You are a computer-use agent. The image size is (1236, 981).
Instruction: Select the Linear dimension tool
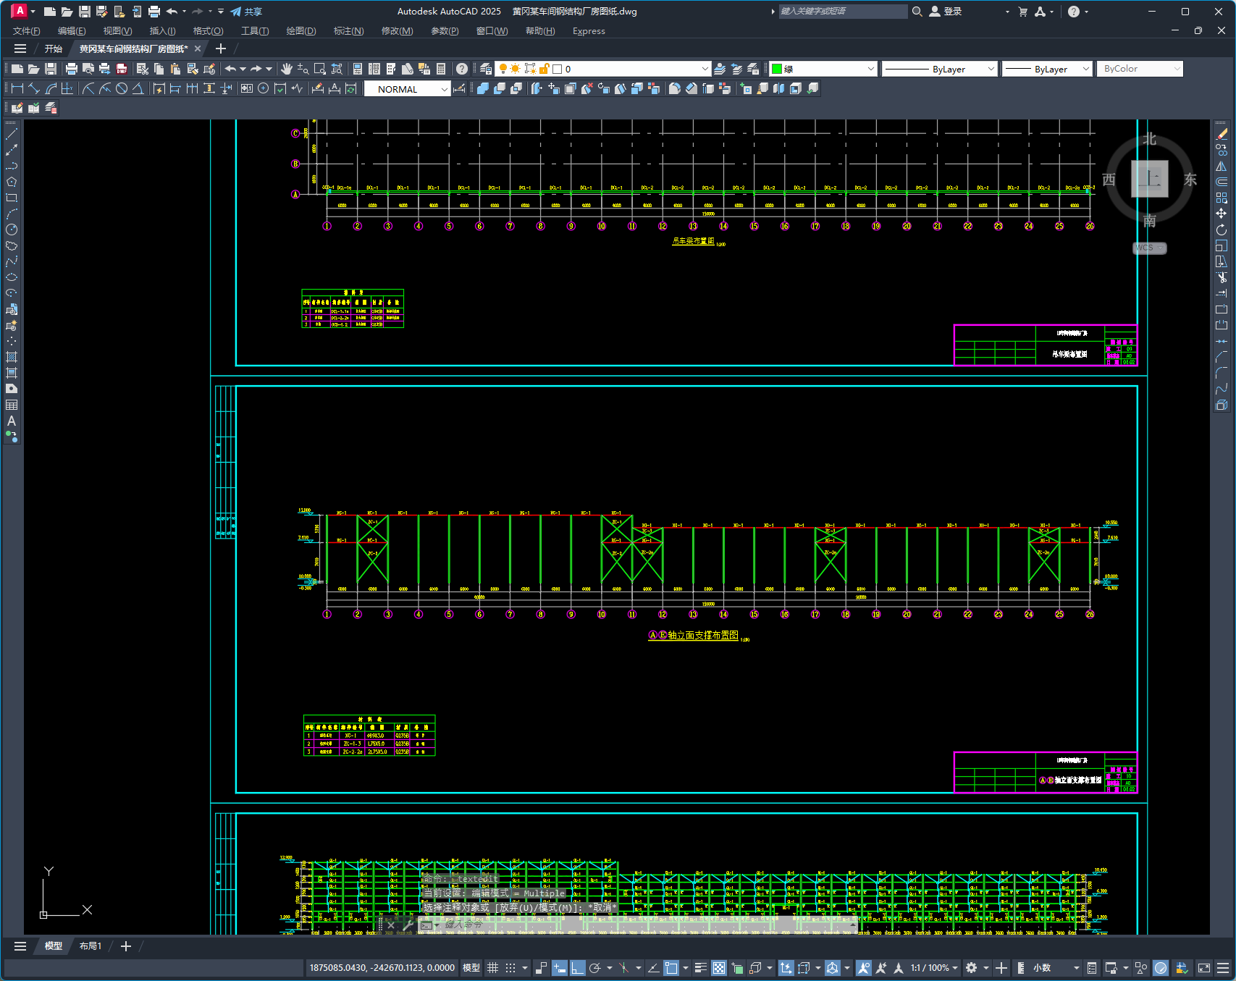17,88
